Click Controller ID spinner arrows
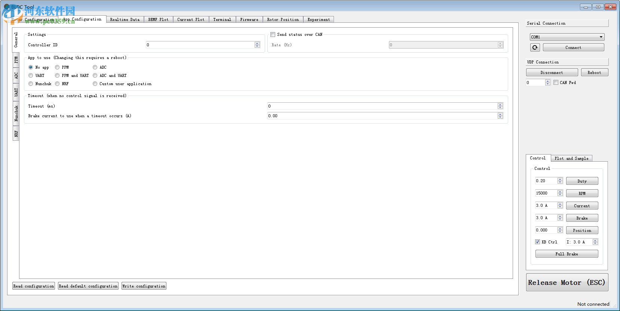Screen dimensions: 620x311 (257, 45)
